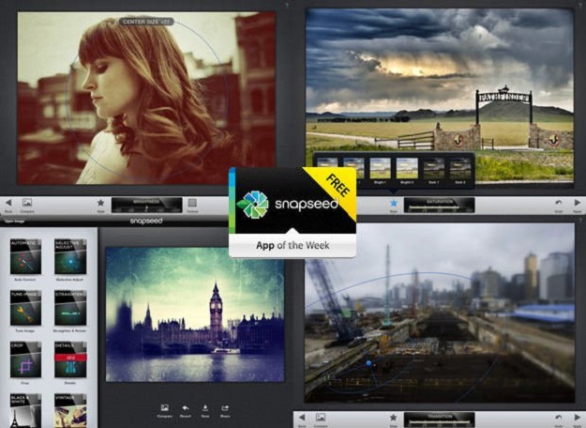Tap Revert below the Big Ben photo
The height and width of the screenshot is (428, 586).
click(186, 411)
